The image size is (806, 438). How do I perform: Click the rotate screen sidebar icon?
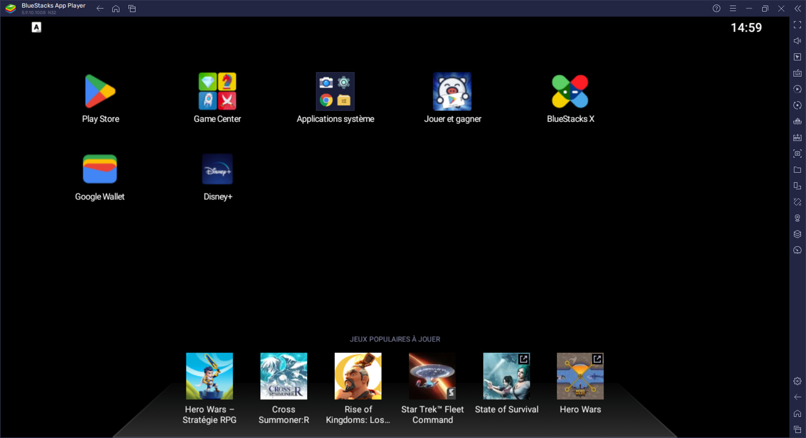point(797,186)
